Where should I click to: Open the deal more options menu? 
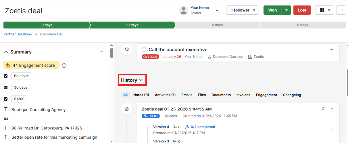341,10
